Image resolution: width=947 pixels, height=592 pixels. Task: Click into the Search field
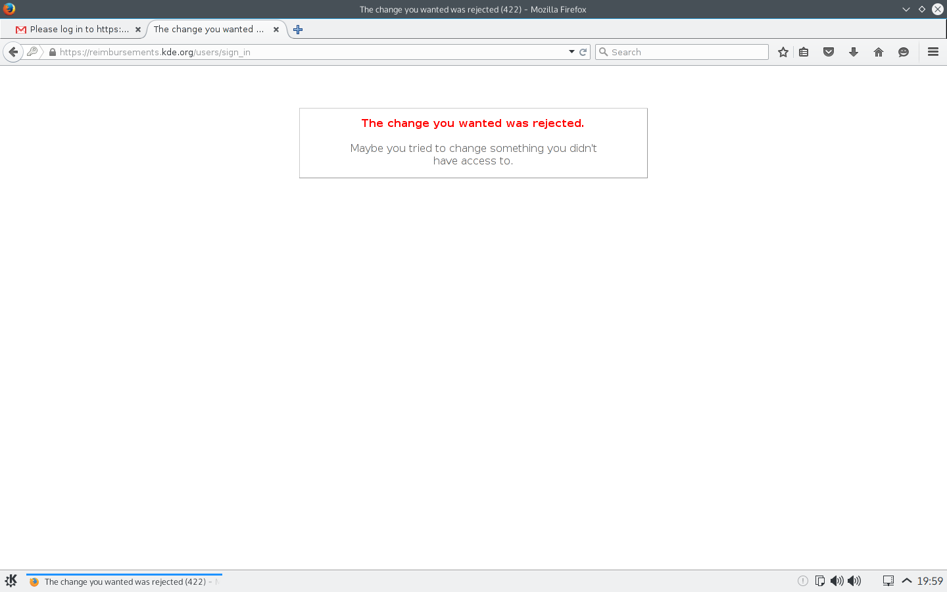(682, 52)
